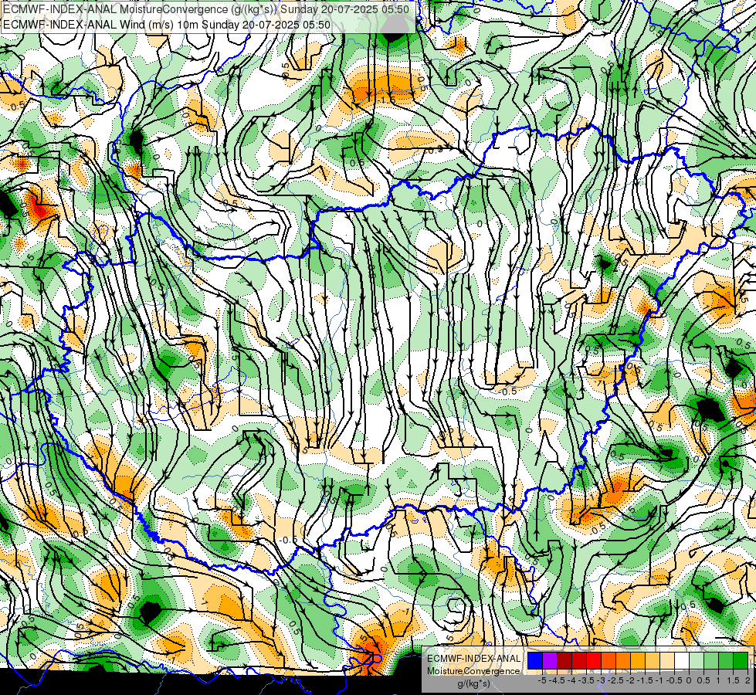Click the legend scale tick label -3.5
756x695 pixels.
pyautogui.click(x=586, y=680)
